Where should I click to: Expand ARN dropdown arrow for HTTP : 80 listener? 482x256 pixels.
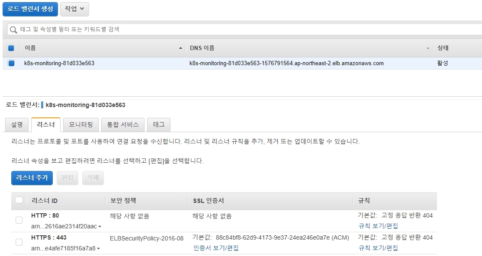[x=100, y=227]
